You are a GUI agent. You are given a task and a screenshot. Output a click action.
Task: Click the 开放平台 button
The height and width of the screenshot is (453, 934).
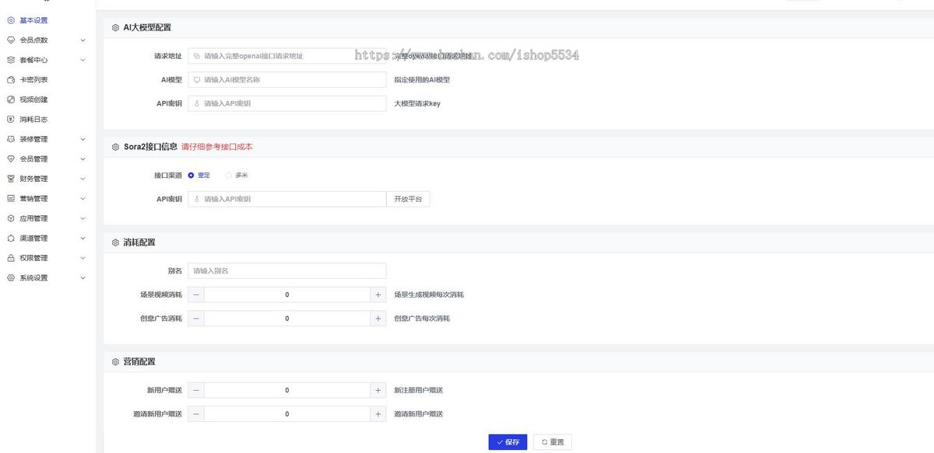[x=408, y=199]
